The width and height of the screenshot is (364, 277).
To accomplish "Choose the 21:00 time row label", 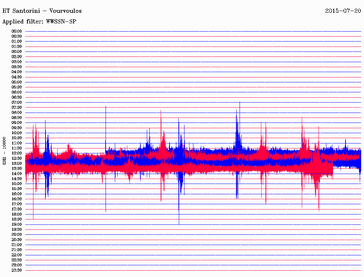I will [x=17, y=245].
